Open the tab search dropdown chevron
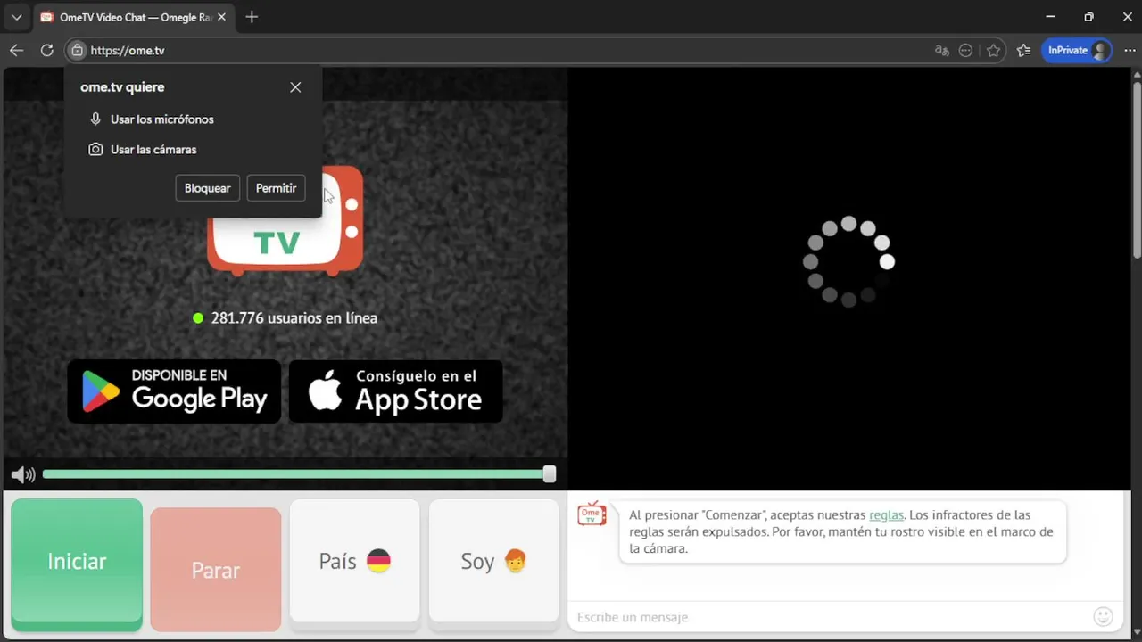The width and height of the screenshot is (1142, 642). pyautogui.click(x=16, y=17)
